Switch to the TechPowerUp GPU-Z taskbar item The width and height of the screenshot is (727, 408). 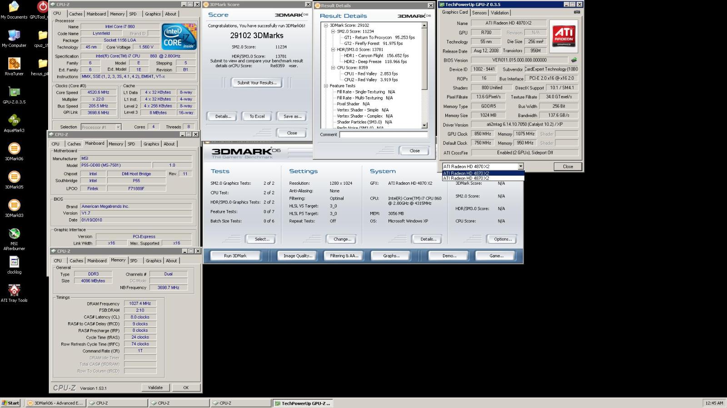point(303,403)
